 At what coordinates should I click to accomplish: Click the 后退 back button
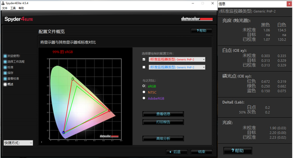177,152
